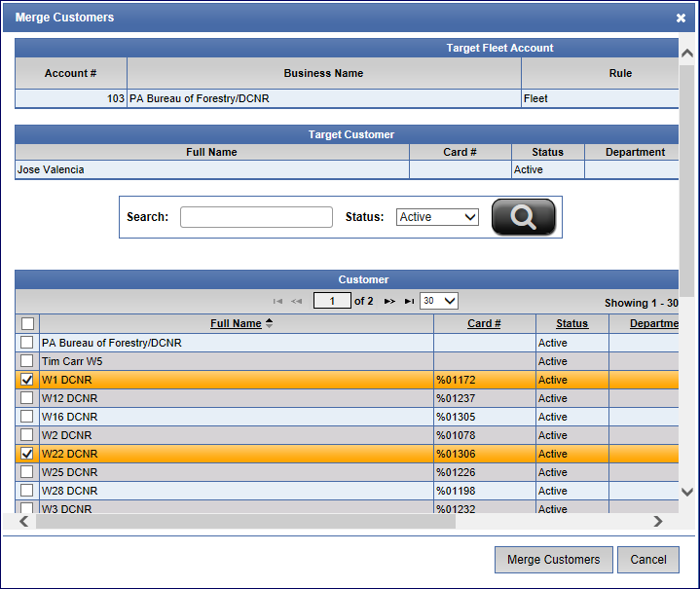Uncheck the W22 DCNR customer checkbox

tap(27, 454)
